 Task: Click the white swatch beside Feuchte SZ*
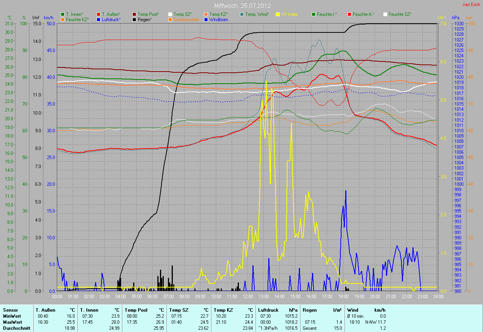[x=385, y=14]
